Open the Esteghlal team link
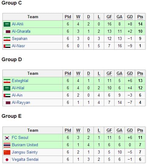147x165 pixels. point(20,81)
